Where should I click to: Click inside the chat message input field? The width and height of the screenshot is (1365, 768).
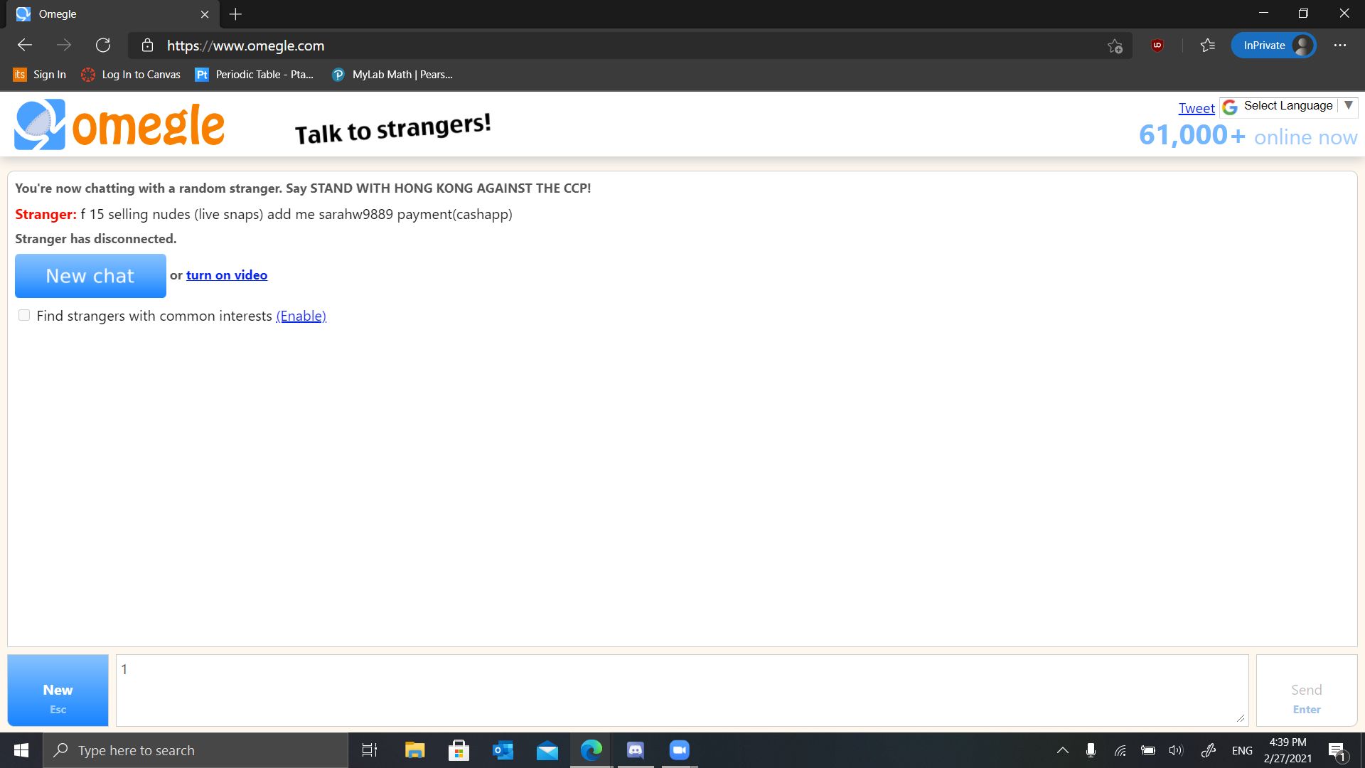click(681, 689)
